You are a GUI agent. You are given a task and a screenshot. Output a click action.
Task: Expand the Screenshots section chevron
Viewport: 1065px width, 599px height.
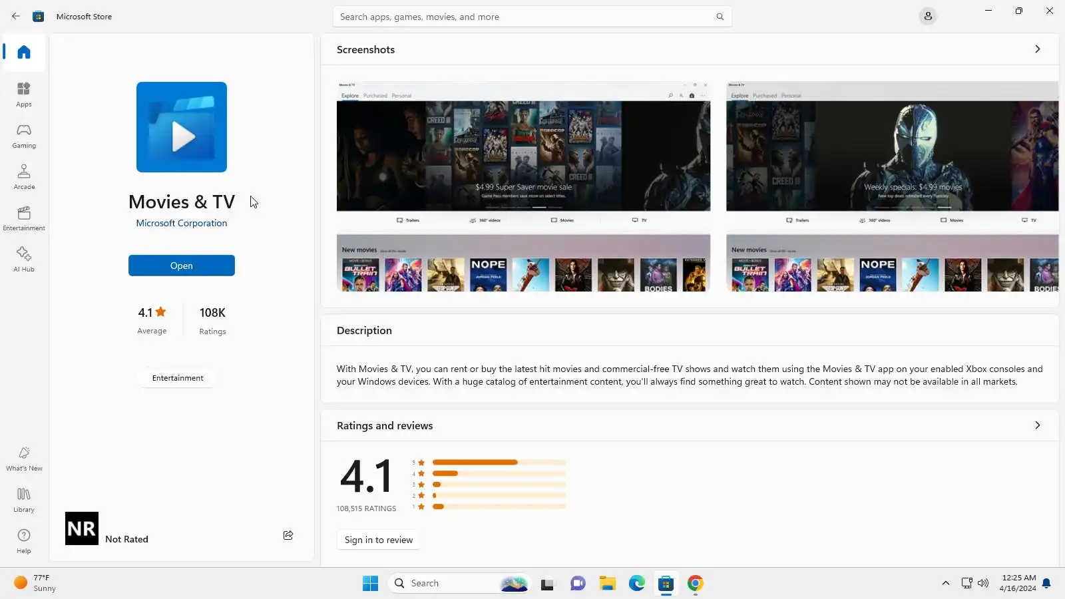(1038, 49)
